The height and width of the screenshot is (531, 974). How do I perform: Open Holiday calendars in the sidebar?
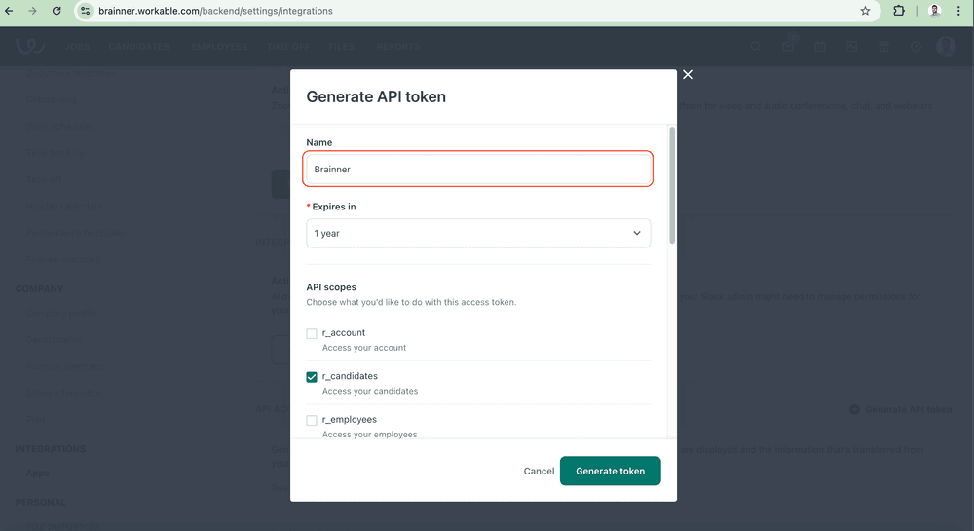[x=64, y=207]
